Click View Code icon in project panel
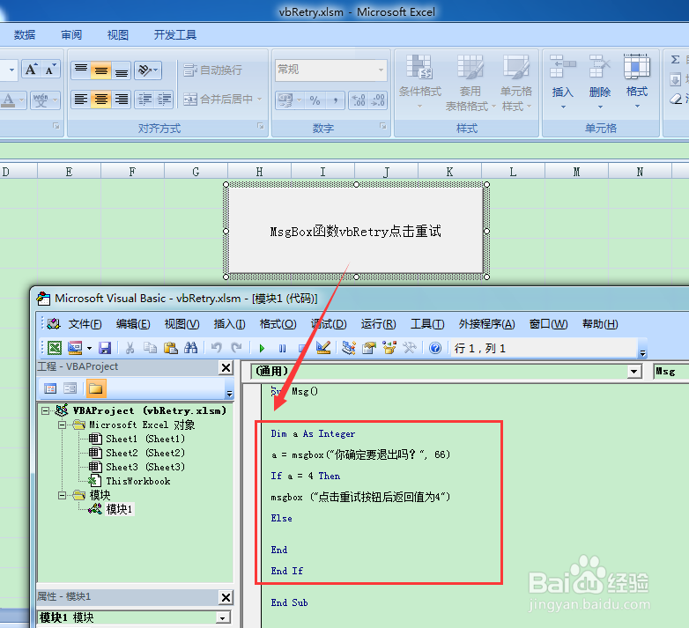 tap(50, 388)
